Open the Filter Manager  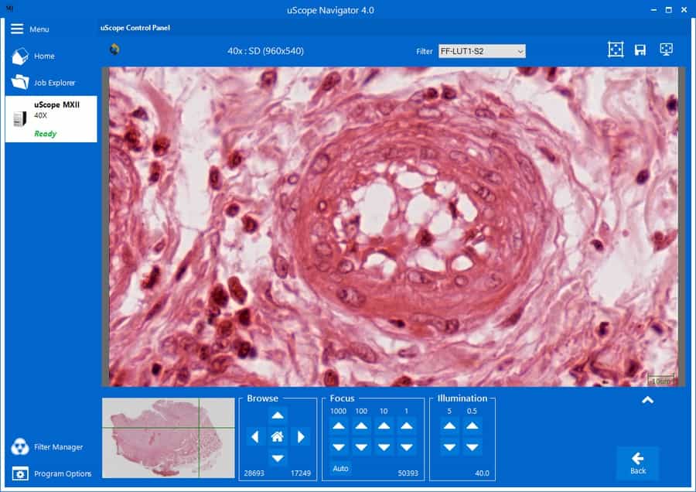click(21, 447)
